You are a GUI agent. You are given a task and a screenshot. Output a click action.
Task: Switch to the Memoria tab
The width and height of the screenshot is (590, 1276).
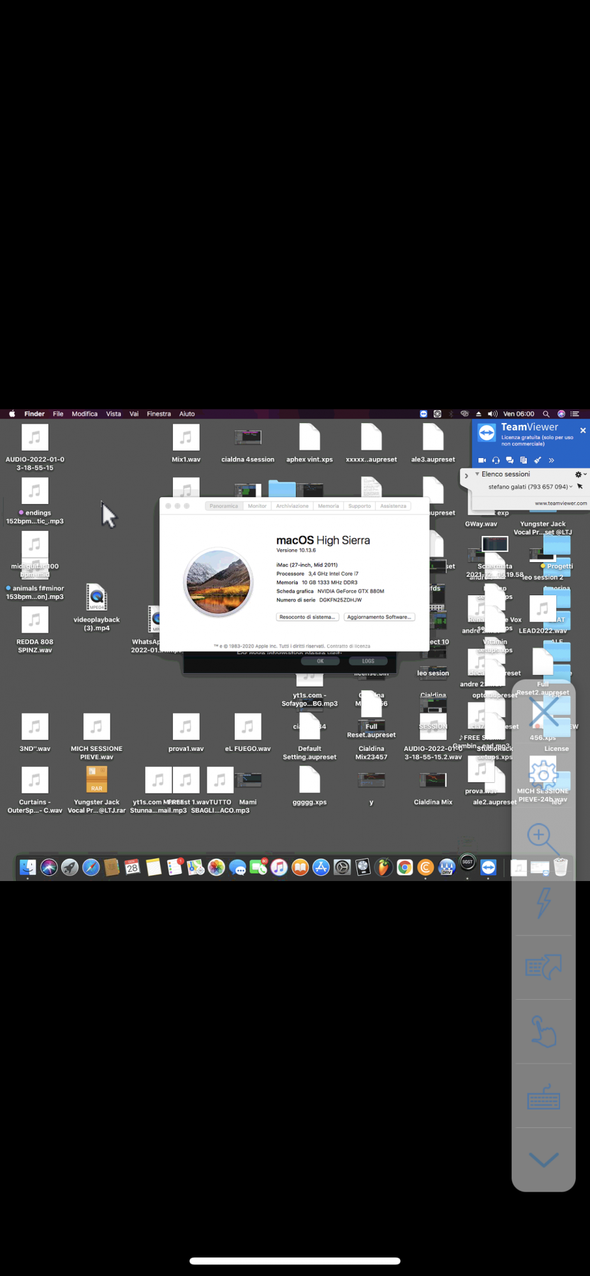pyautogui.click(x=328, y=506)
